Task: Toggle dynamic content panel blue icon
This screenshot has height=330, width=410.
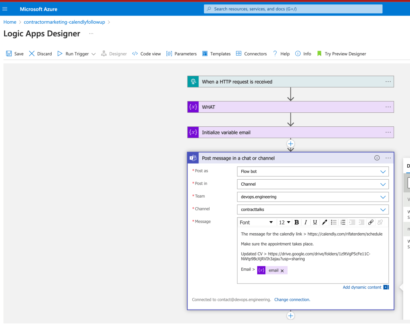Action: click(386, 287)
